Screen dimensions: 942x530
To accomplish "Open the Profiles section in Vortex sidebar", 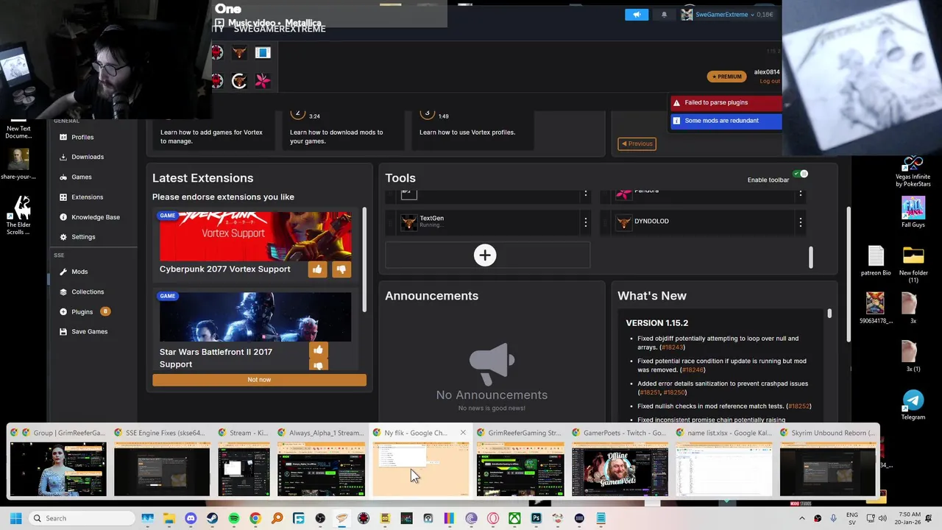I will [x=82, y=137].
